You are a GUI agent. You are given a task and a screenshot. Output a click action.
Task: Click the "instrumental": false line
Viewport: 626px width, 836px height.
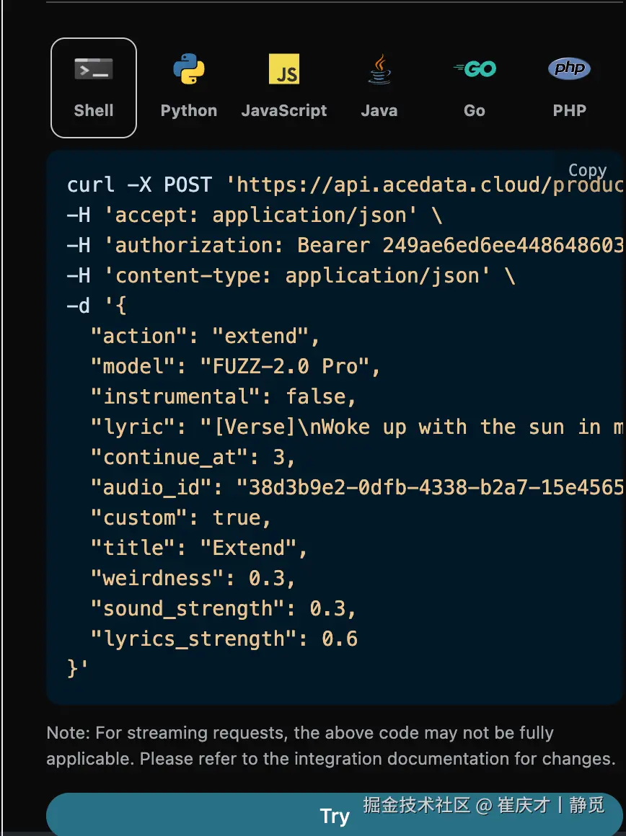click(x=224, y=396)
